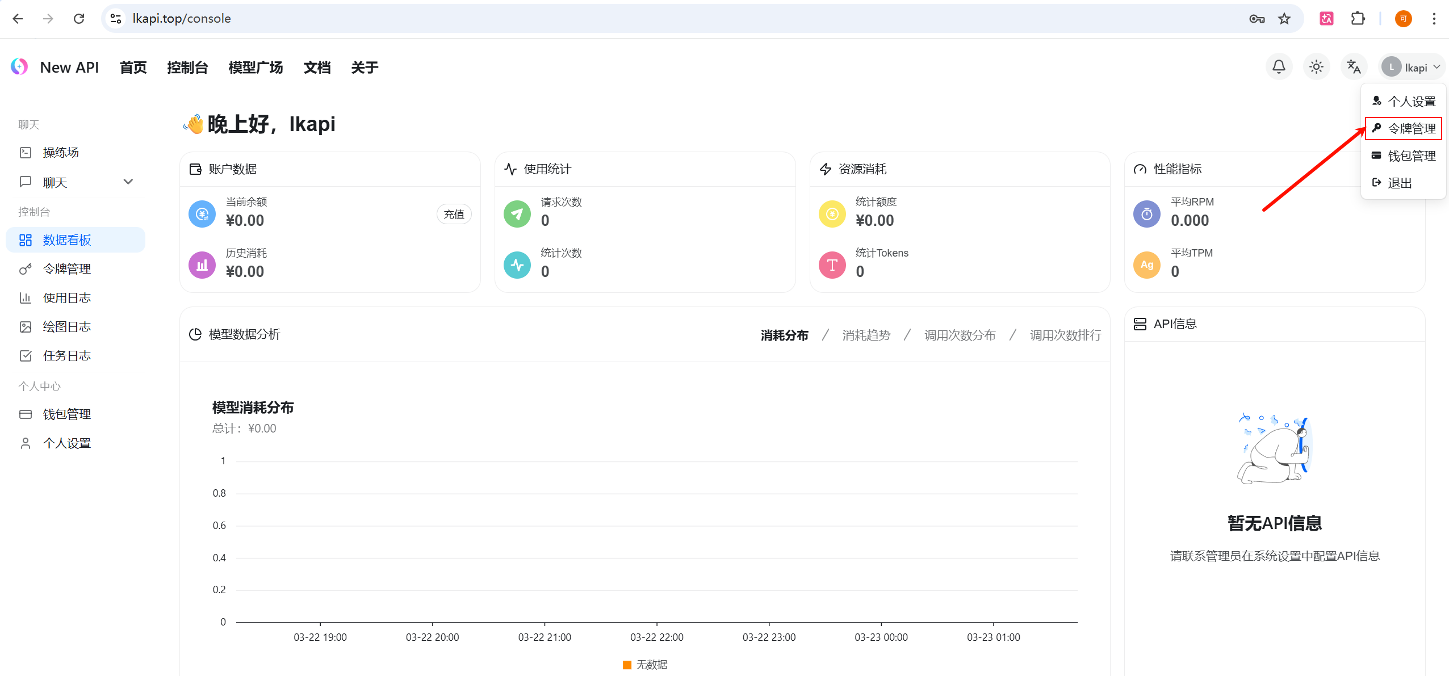Open Chrome three-dot menu
Viewport: 1449px width, 676px height.
pos(1434,19)
